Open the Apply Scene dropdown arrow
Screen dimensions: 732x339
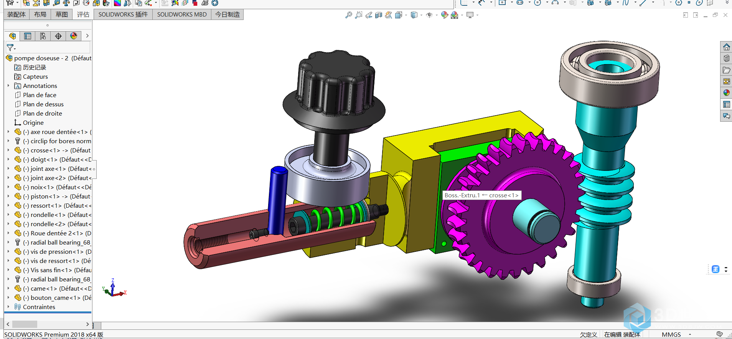[x=462, y=15]
